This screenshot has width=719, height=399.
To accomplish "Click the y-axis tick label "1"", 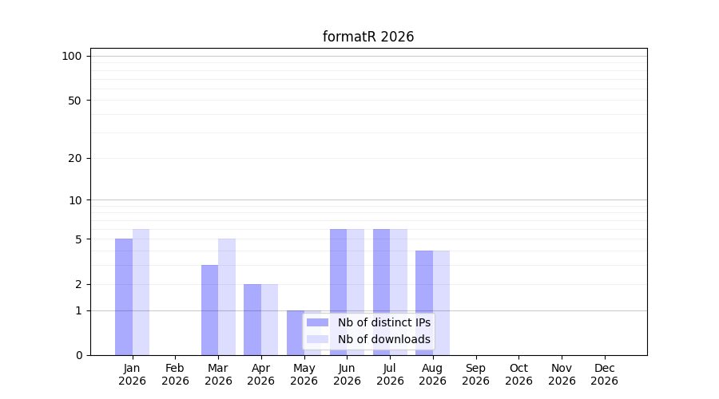I will pyautogui.click(x=78, y=311).
